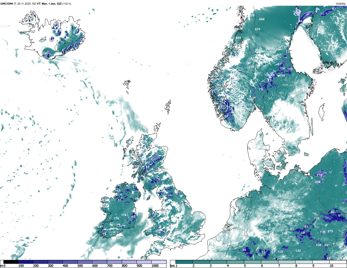This screenshot has width=347, height=268.
Task: Click the '85' visibility value in central Europe
Action: 292,229
